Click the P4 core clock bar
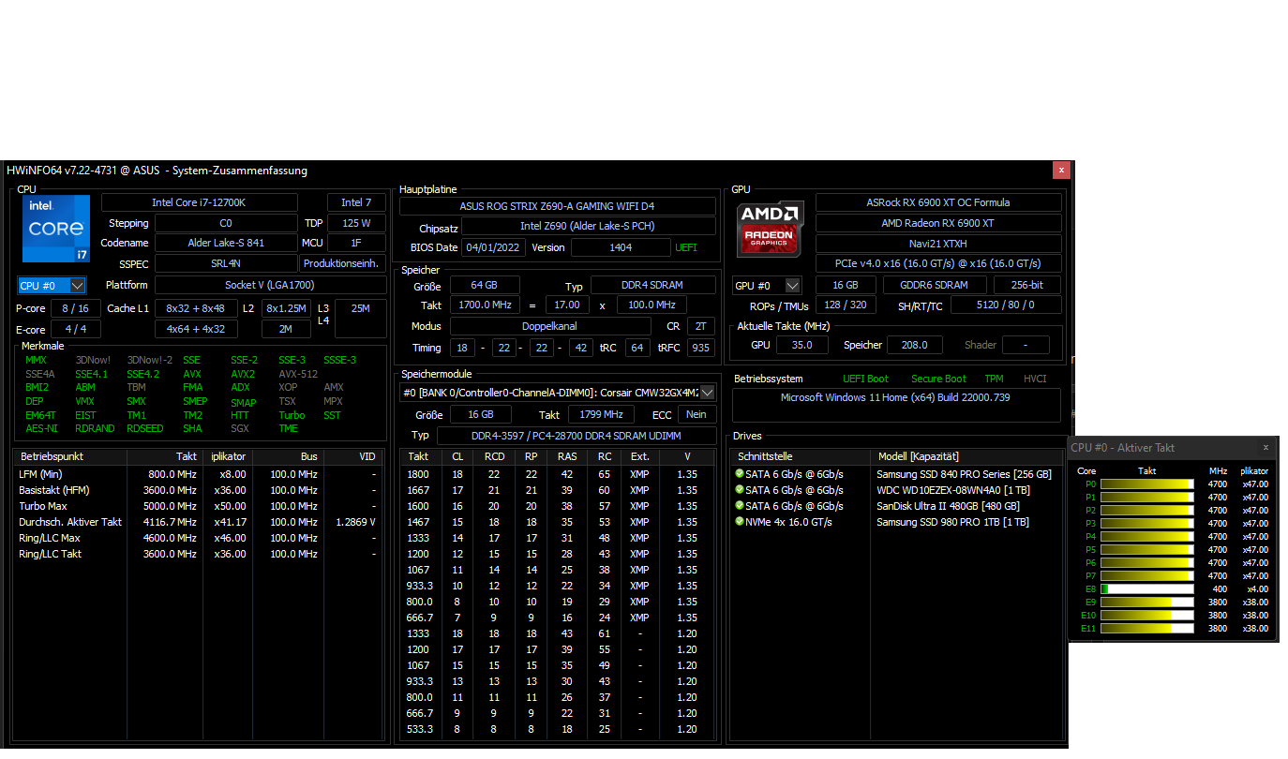This screenshot has width=1288, height=759. click(1147, 537)
